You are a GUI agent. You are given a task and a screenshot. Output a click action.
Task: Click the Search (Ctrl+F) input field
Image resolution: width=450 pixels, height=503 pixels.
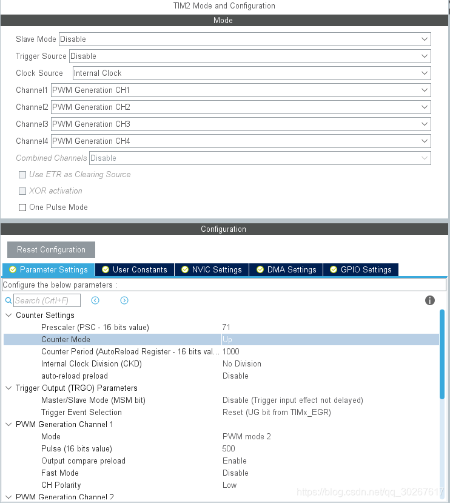pos(47,300)
